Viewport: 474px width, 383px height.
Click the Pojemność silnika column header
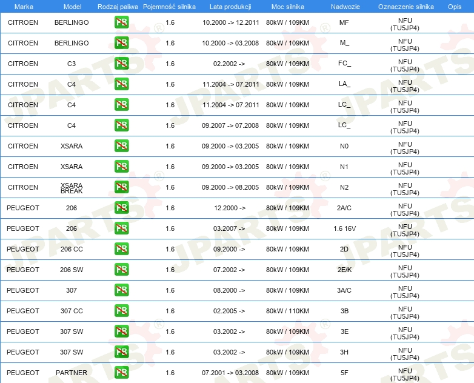[x=169, y=7]
